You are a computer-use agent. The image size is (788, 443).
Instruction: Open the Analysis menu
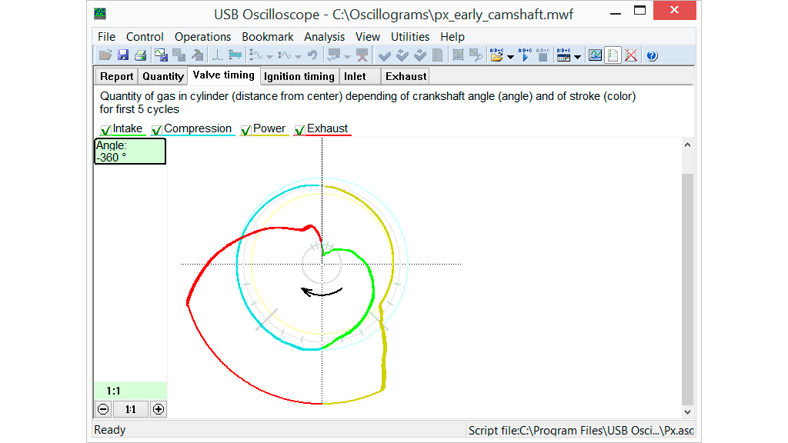pyautogui.click(x=324, y=37)
